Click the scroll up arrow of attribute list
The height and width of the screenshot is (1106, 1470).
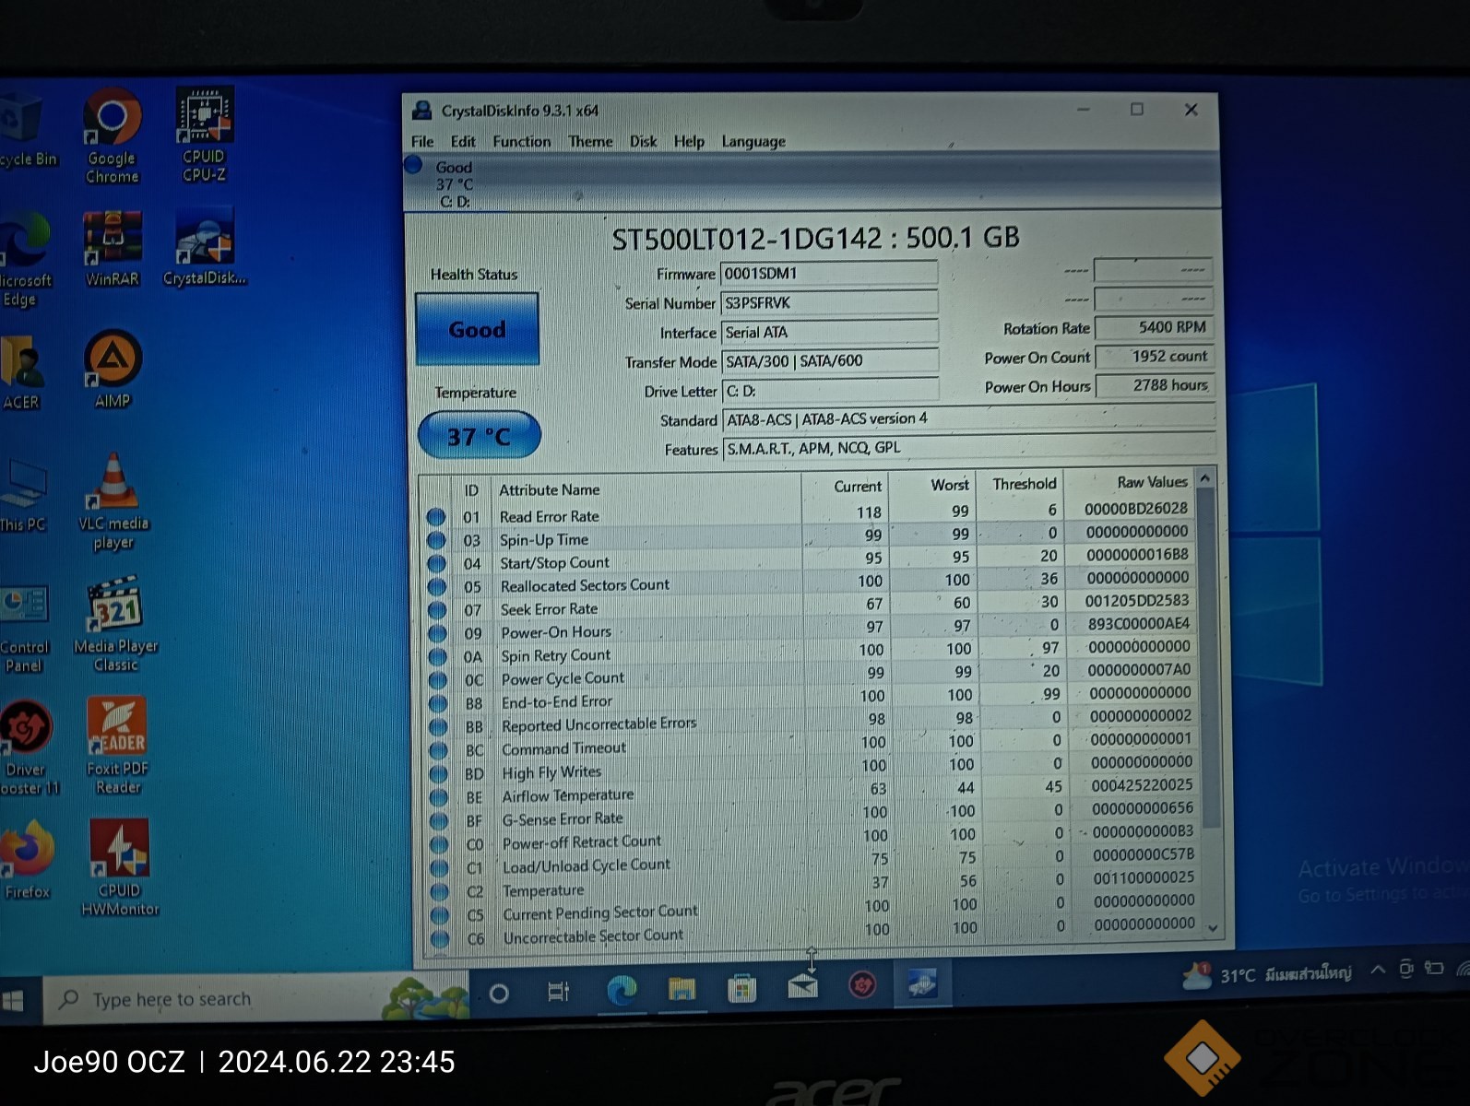coord(1204,478)
